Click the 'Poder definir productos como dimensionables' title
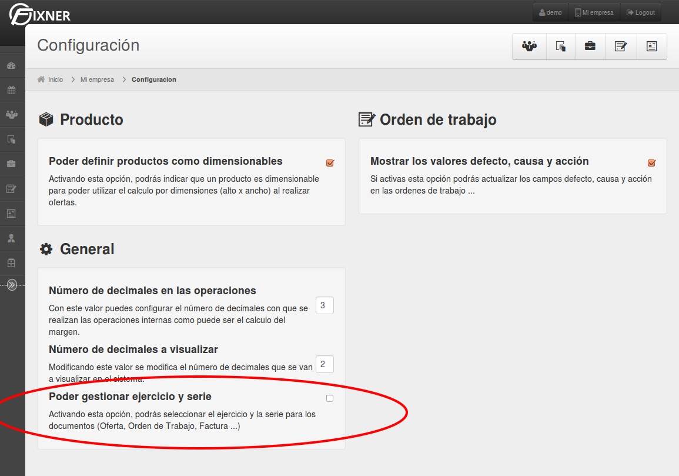 point(165,161)
